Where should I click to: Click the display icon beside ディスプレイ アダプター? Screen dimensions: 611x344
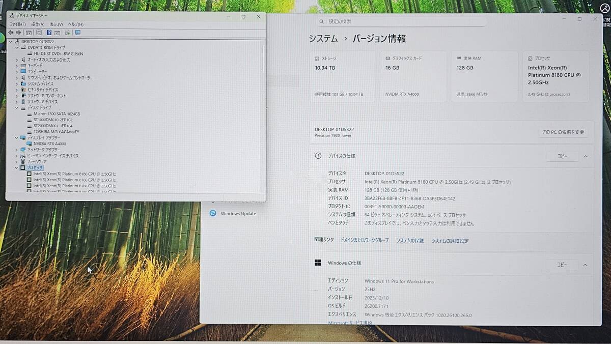pyautogui.click(x=23, y=138)
